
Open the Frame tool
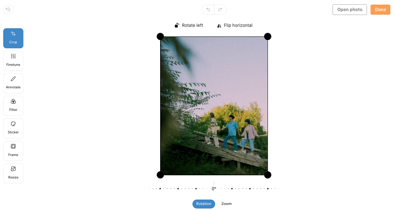(x=13, y=151)
